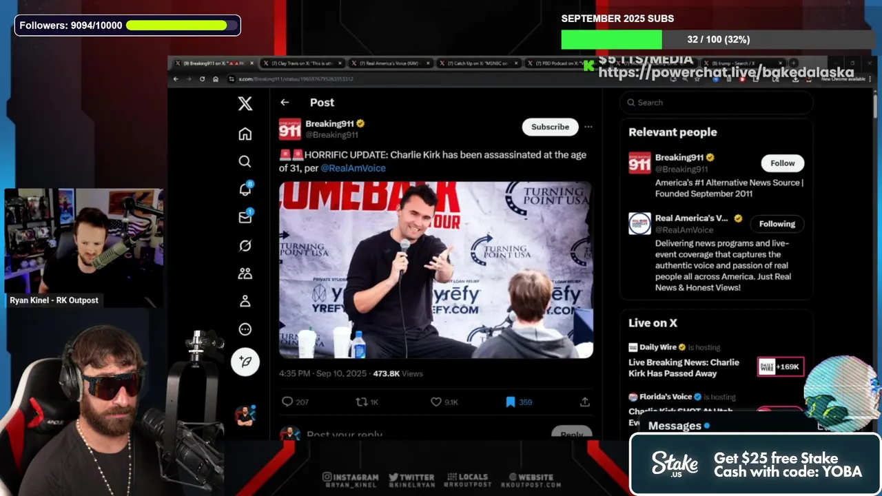Click the browser address bar URL
The height and width of the screenshot is (496, 882).
[296, 79]
